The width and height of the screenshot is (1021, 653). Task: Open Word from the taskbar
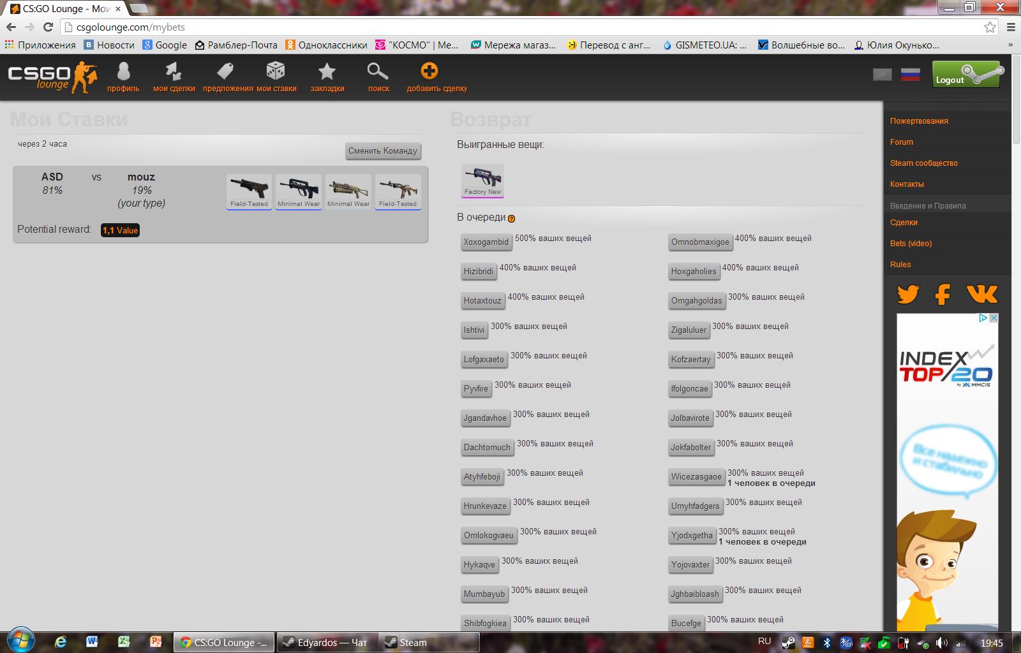pos(92,642)
